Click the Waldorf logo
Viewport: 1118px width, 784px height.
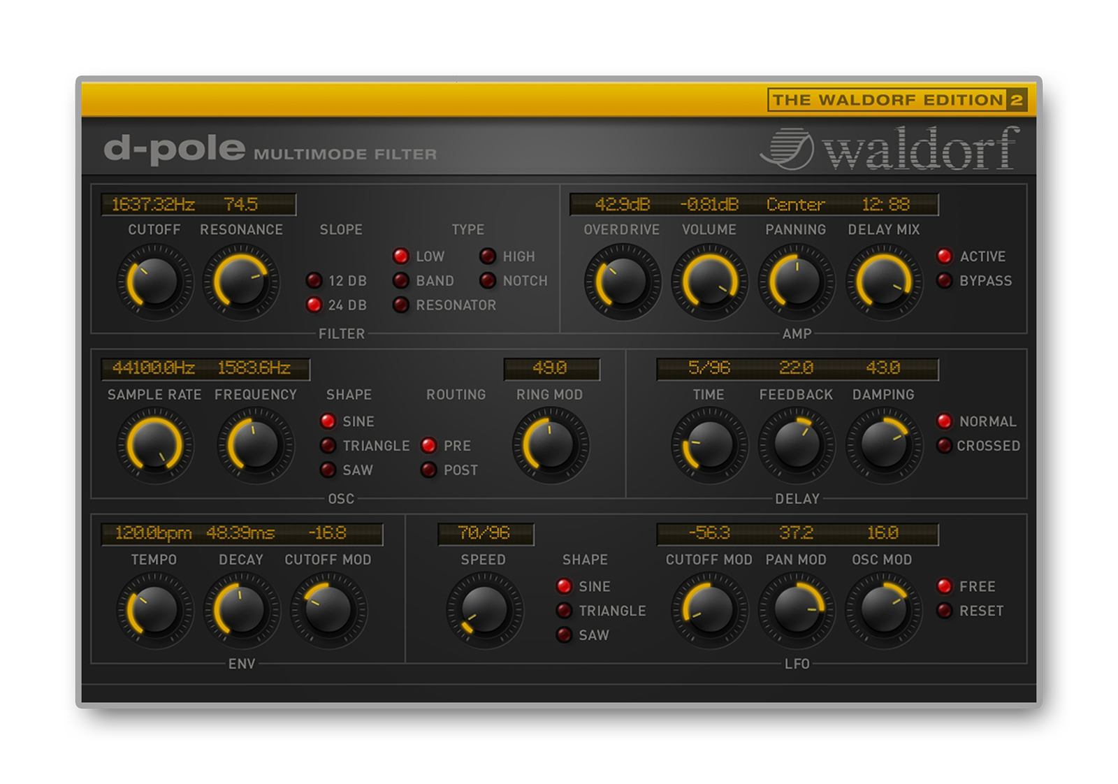890,148
